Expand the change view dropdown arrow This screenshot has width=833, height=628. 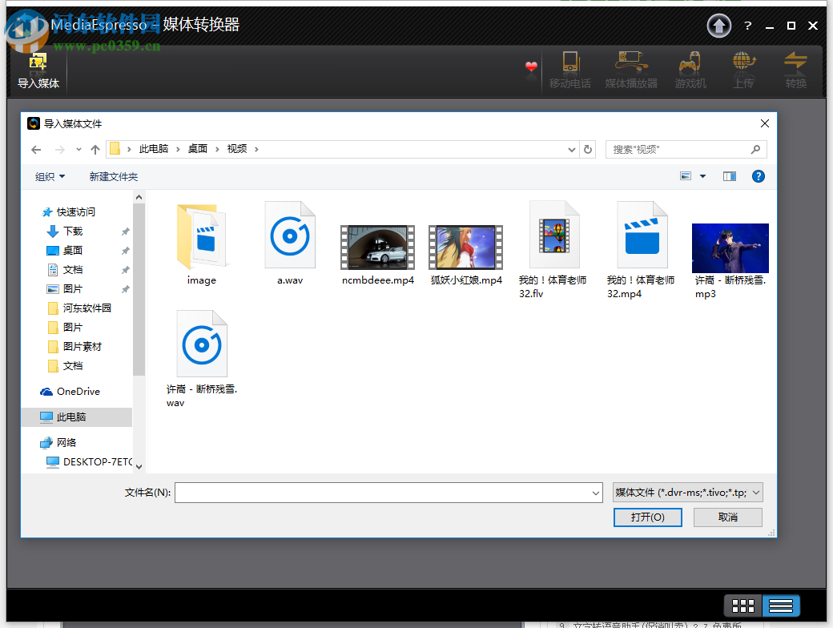coord(703,175)
